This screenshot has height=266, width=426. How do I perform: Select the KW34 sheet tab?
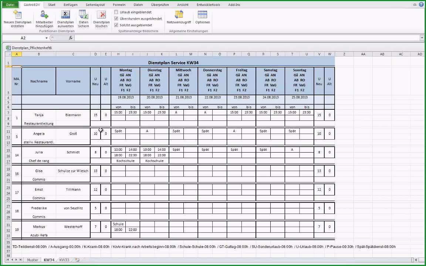(49, 260)
